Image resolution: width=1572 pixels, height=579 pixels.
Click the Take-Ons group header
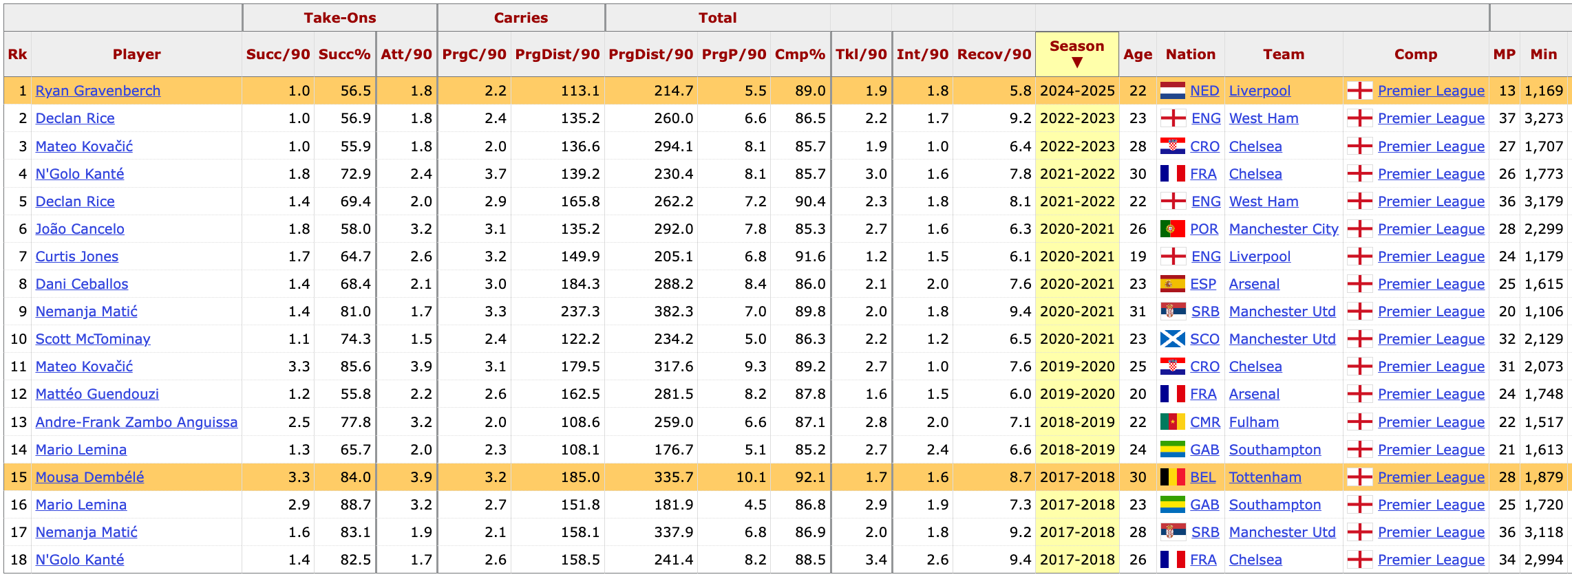click(x=340, y=18)
